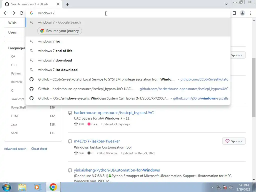The image size is (256, 192).
Task: Open hackerhouse-opensource/iscsicpl_bypassUAC repository link
Action: tap(114, 113)
